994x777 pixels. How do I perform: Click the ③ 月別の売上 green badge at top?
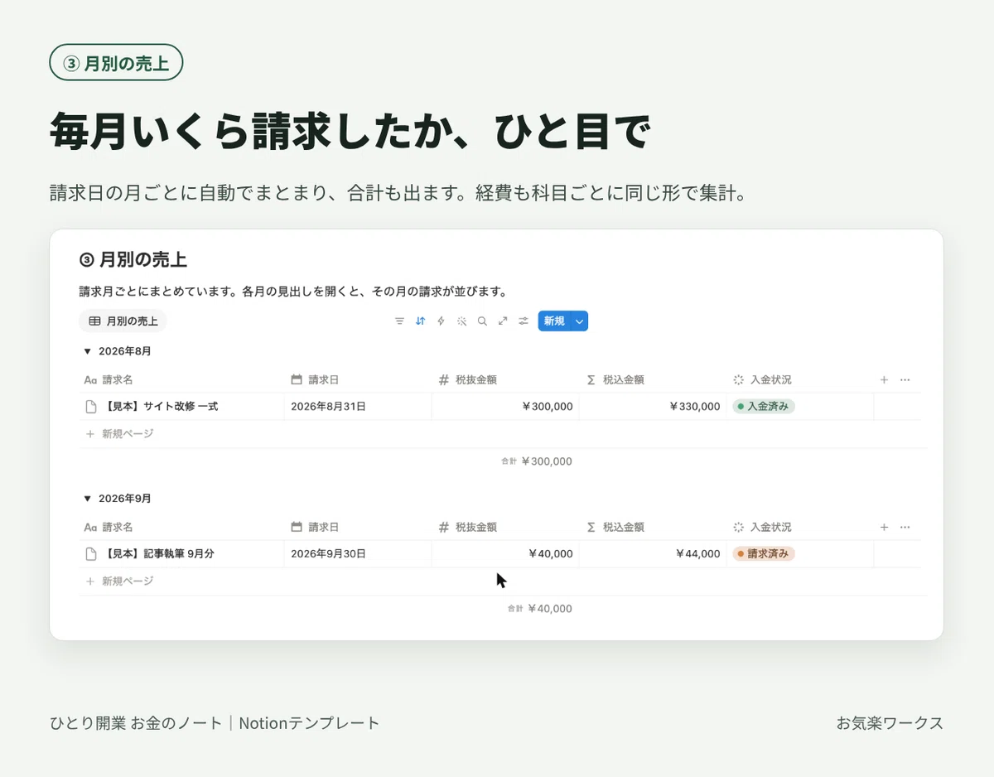116,63
